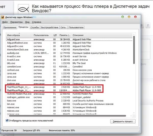Click the fish avatar picture beside the question
The height and width of the screenshot is (136, 153).
(23, 9)
